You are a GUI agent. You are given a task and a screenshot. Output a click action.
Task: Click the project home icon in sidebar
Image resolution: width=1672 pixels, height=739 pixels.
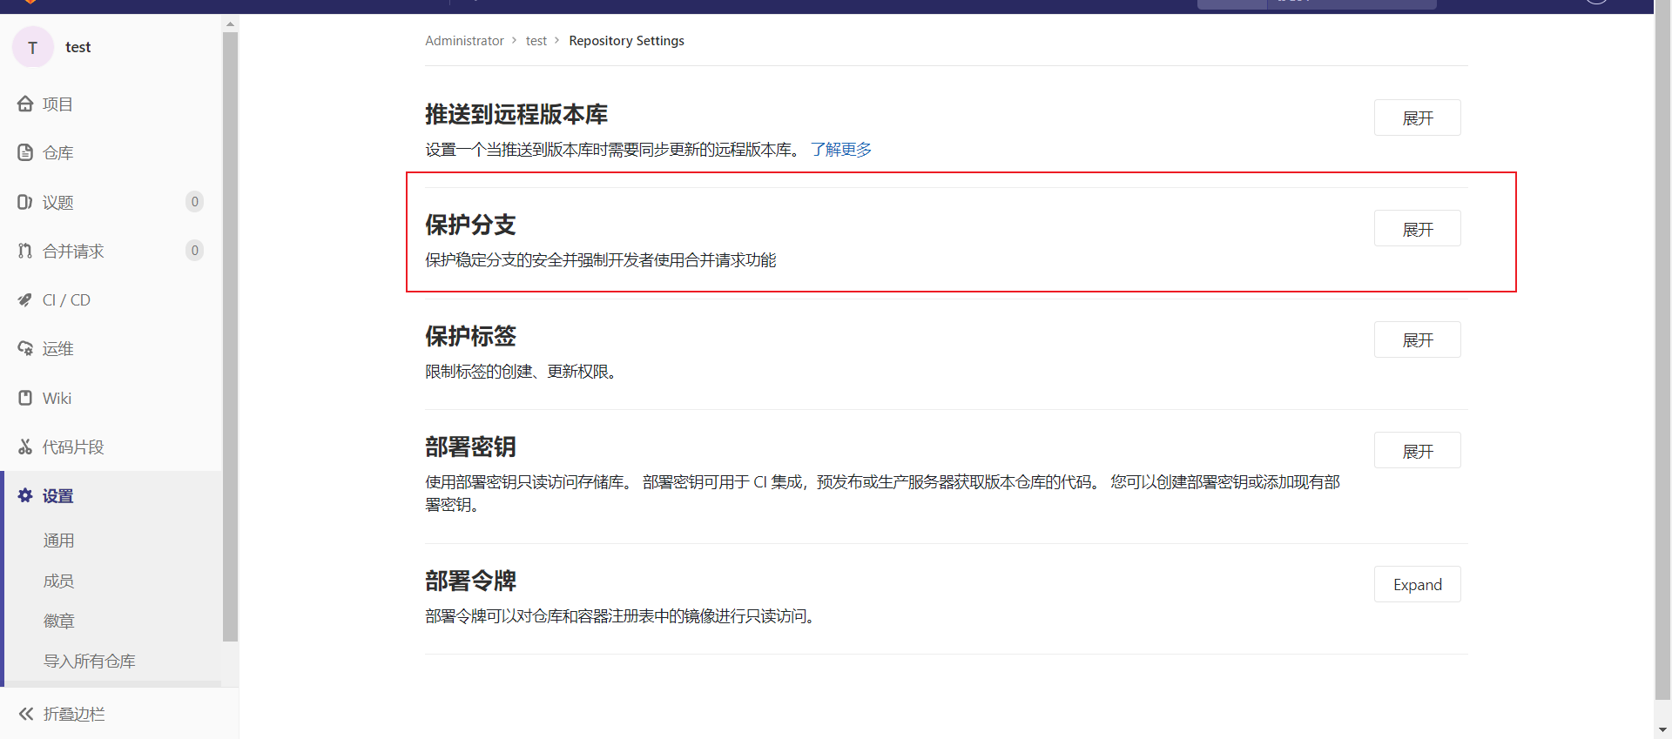(25, 104)
